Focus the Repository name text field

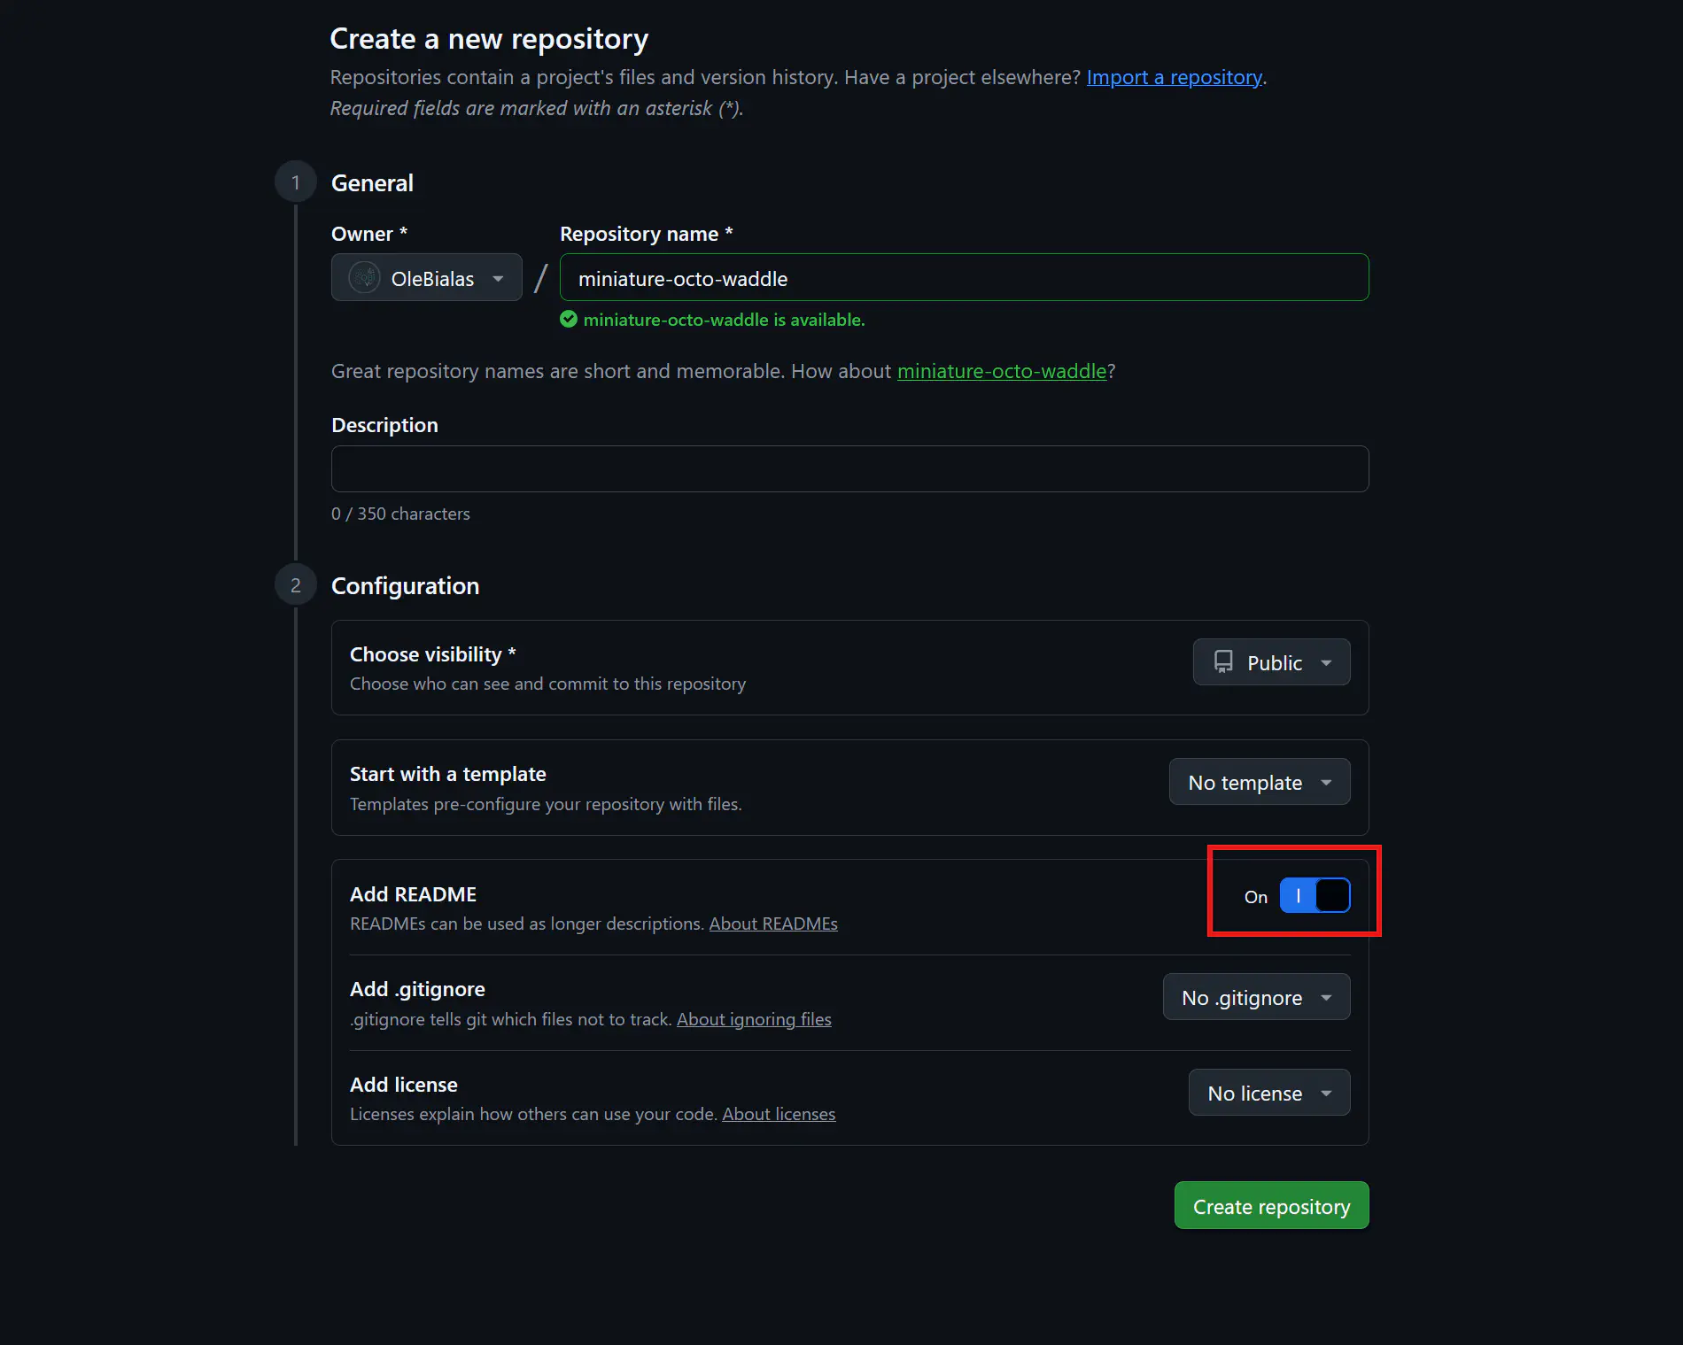964,278
